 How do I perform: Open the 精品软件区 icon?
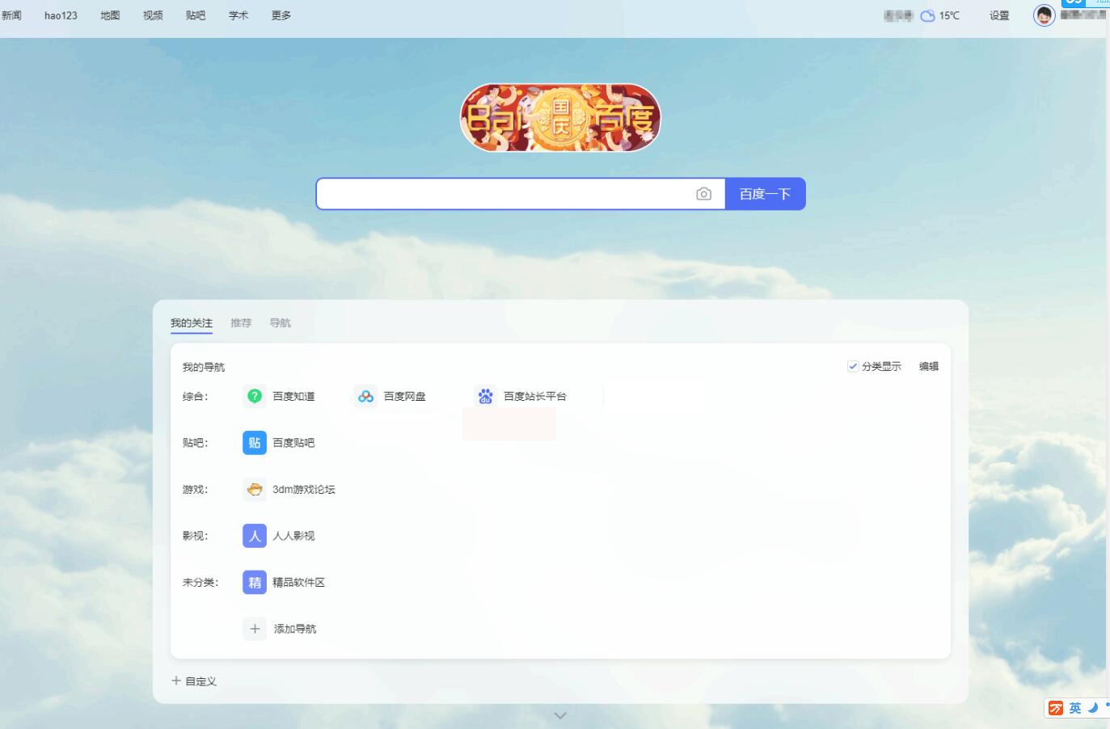point(255,582)
